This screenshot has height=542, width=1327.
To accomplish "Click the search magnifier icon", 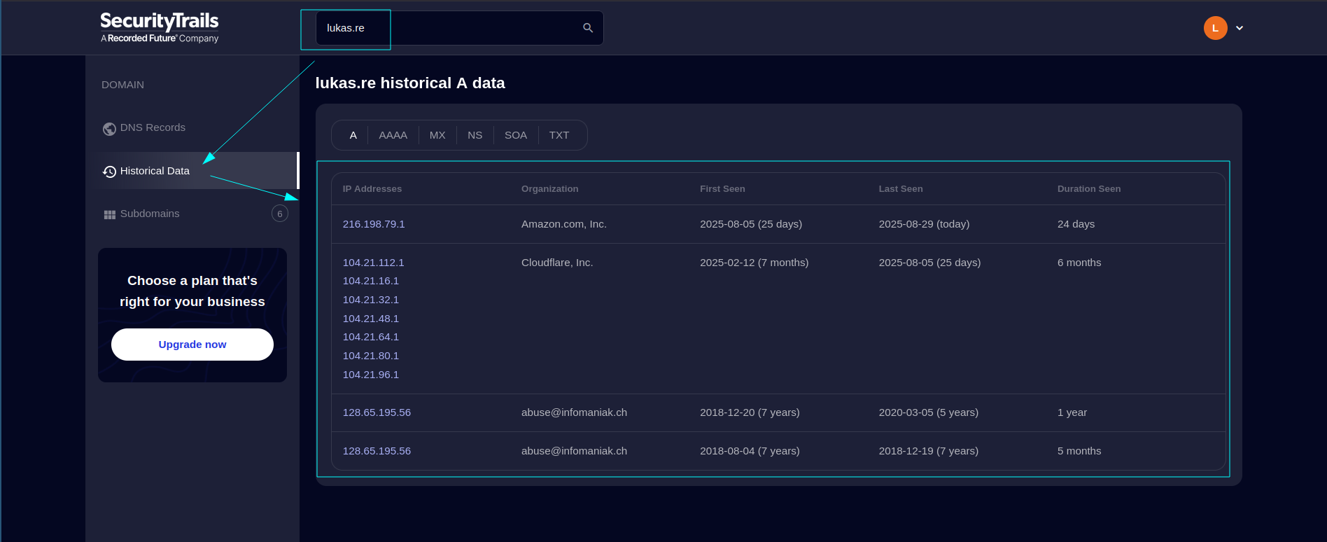I will click(x=587, y=28).
